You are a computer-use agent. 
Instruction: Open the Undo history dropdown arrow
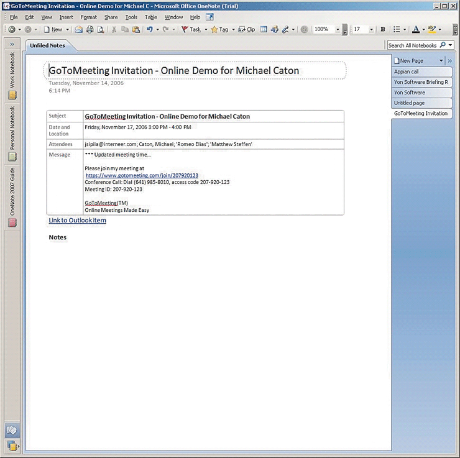click(x=157, y=29)
